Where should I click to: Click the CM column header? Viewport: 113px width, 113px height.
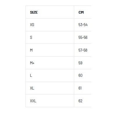[81, 12]
